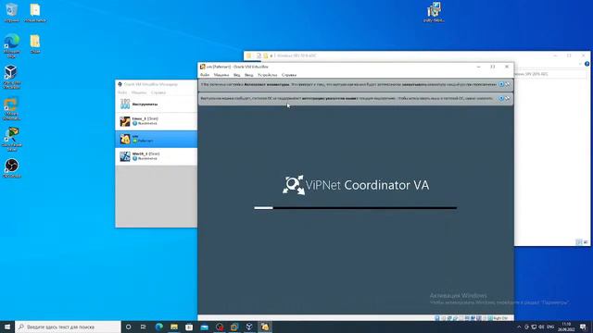Switch Explorer window to details view
The image size is (593, 333).
pos(578,242)
